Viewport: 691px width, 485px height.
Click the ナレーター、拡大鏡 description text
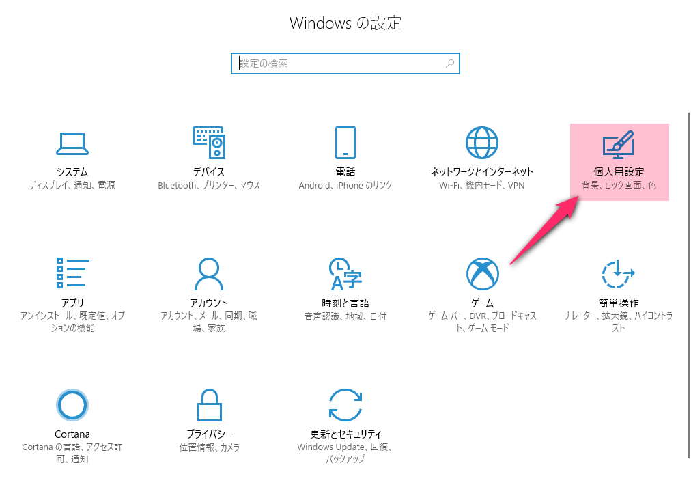[619, 322]
